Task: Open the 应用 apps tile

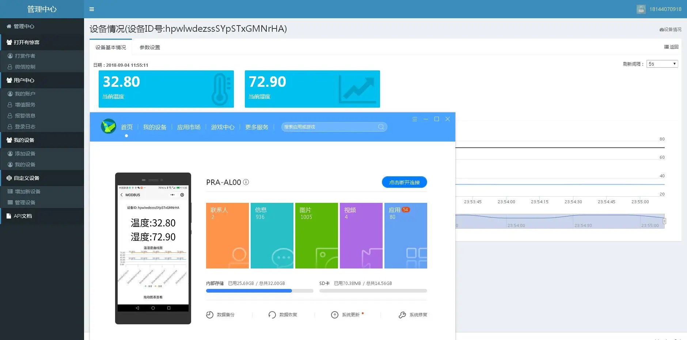Action: pyautogui.click(x=406, y=236)
